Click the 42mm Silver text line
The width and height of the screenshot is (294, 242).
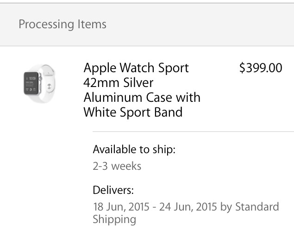click(118, 83)
